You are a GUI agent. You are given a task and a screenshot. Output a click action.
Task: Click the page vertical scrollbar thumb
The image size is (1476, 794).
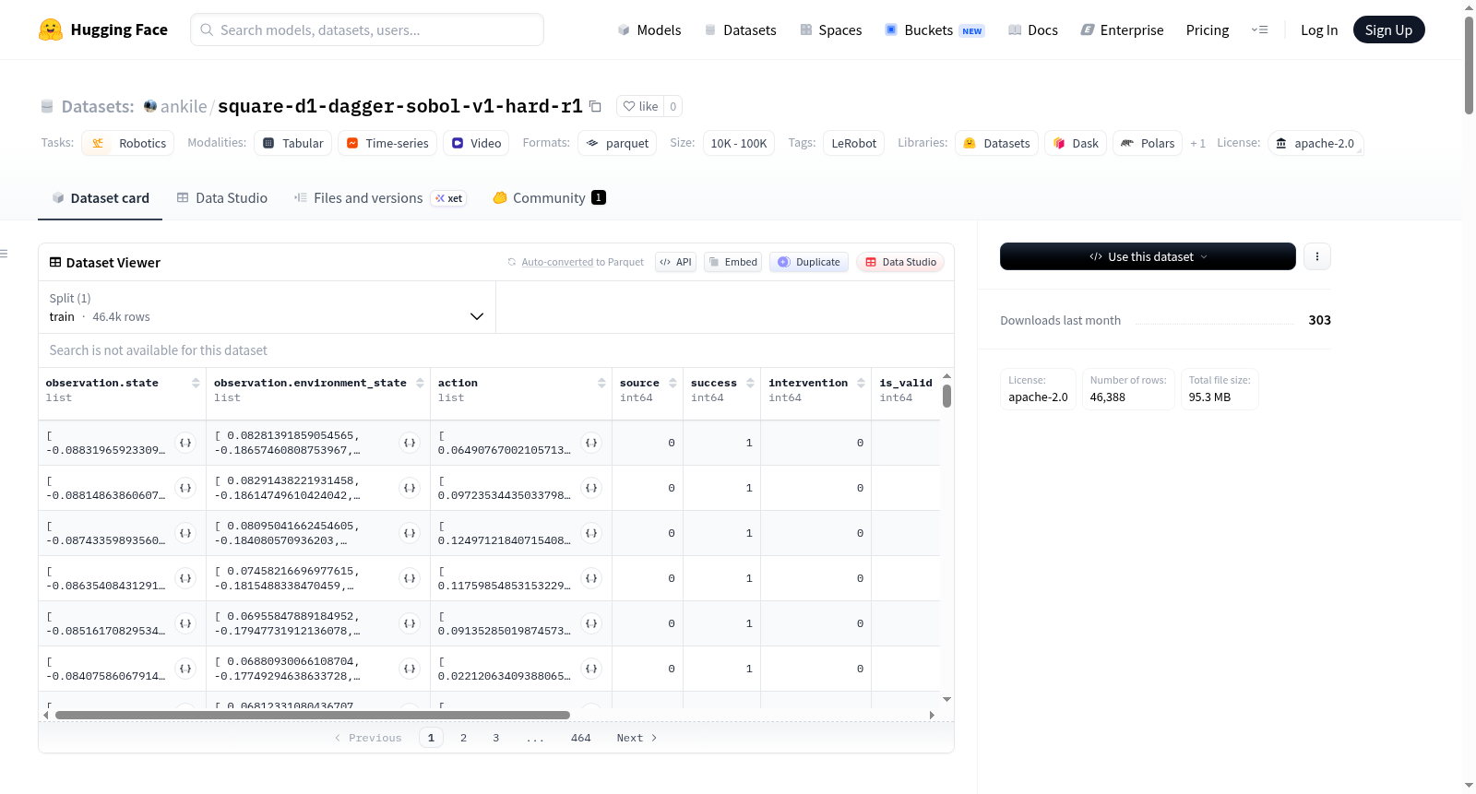pyautogui.click(x=1469, y=65)
